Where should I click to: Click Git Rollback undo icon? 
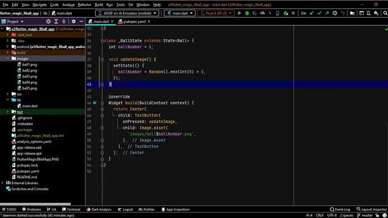point(343,13)
